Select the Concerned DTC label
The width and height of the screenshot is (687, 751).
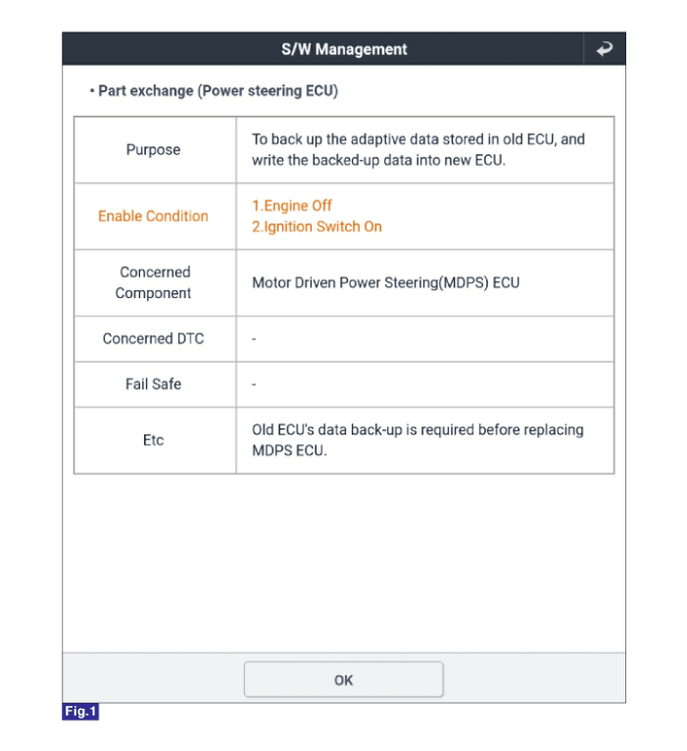point(153,338)
